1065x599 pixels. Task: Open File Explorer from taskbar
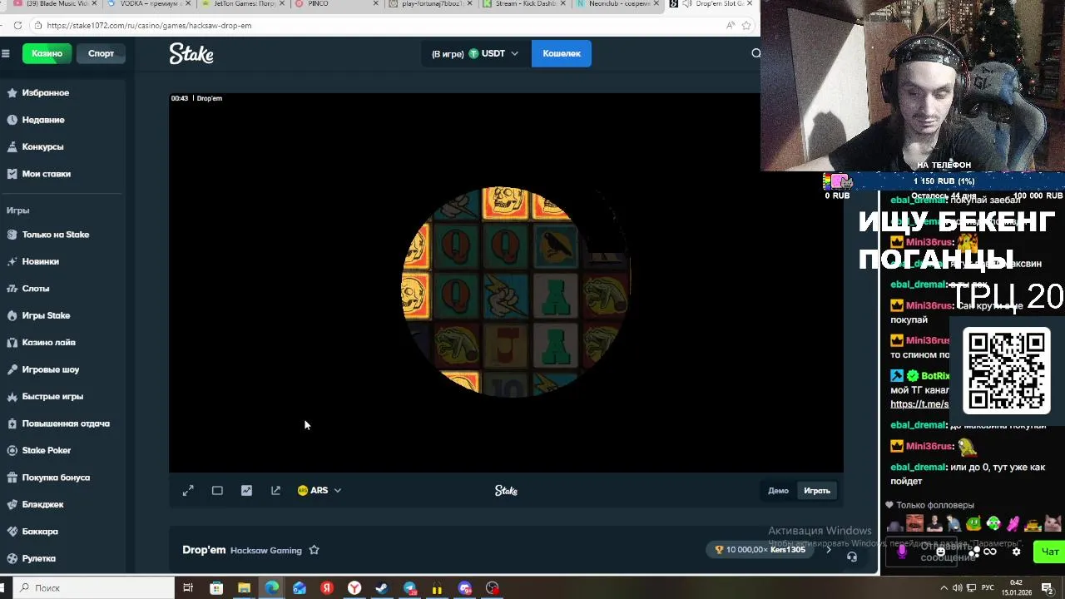click(244, 588)
